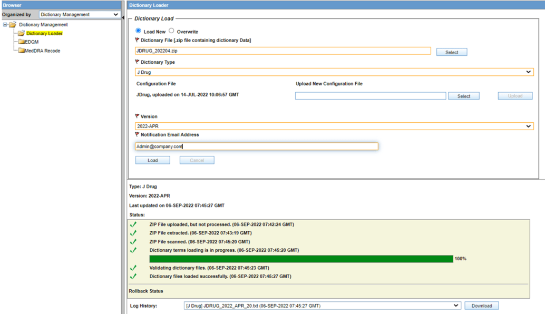Download the selected log file
The image size is (545, 314).
pos(481,305)
